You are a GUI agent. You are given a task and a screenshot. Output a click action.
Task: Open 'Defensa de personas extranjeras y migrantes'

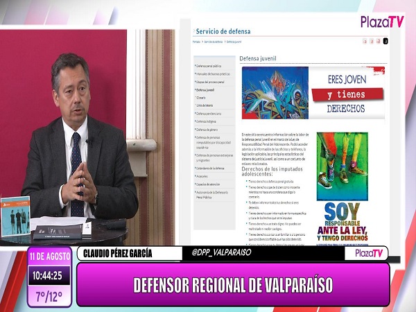214,158
